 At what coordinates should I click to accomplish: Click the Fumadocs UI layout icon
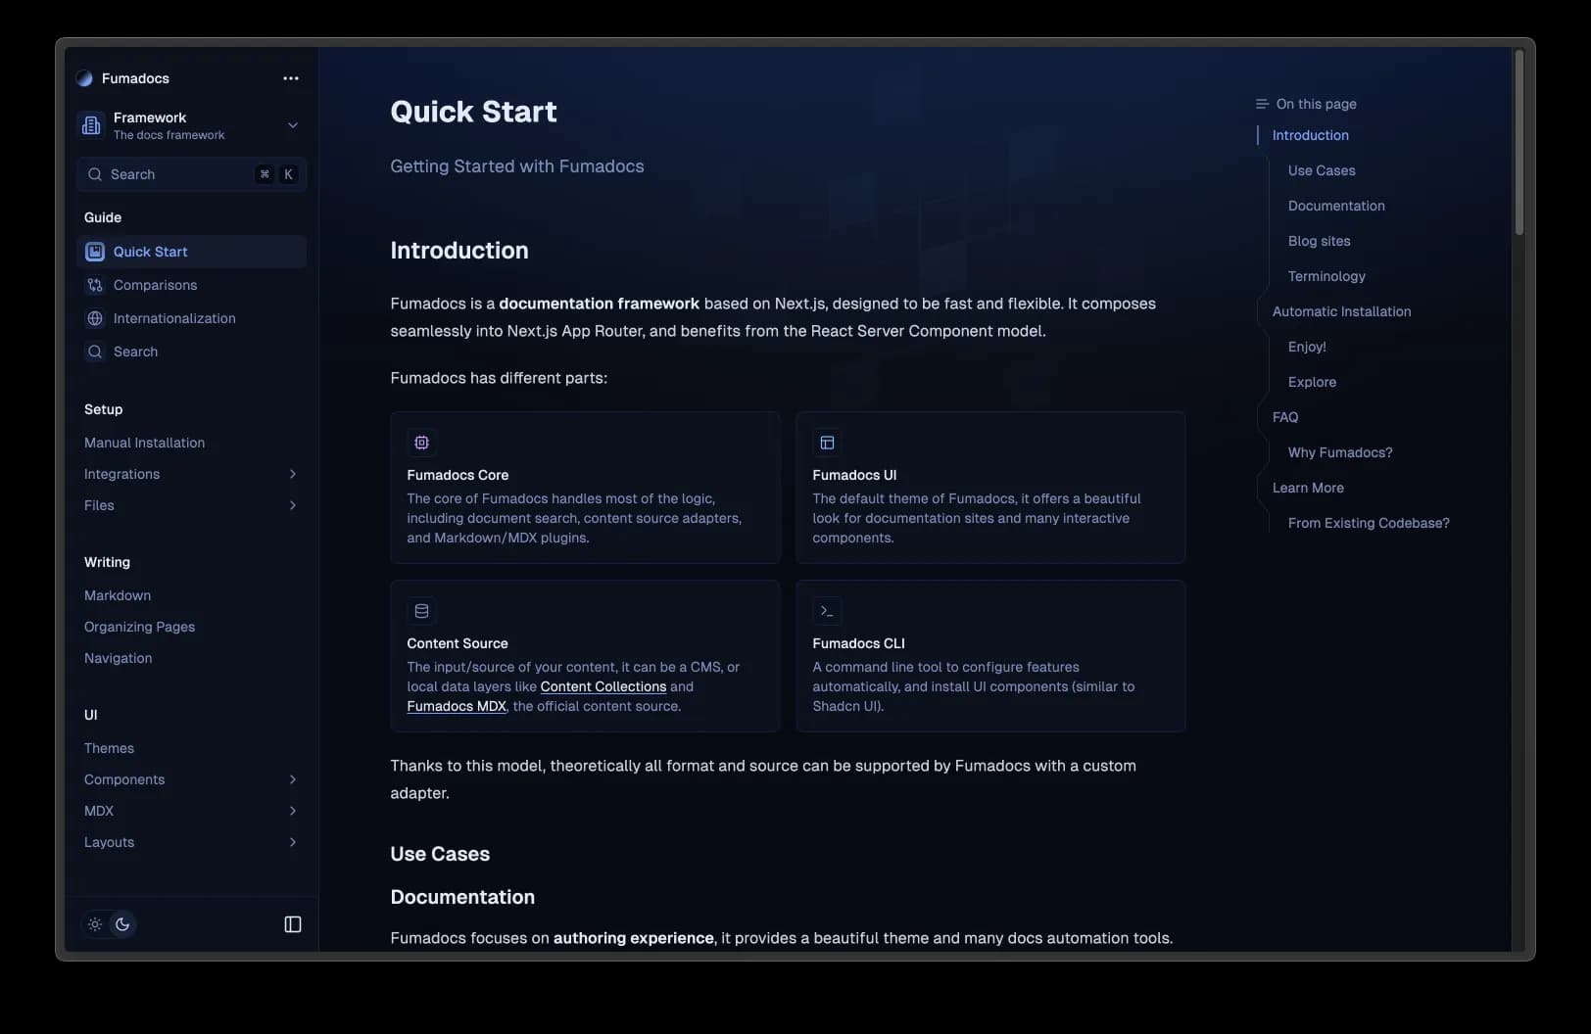pyautogui.click(x=827, y=443)
